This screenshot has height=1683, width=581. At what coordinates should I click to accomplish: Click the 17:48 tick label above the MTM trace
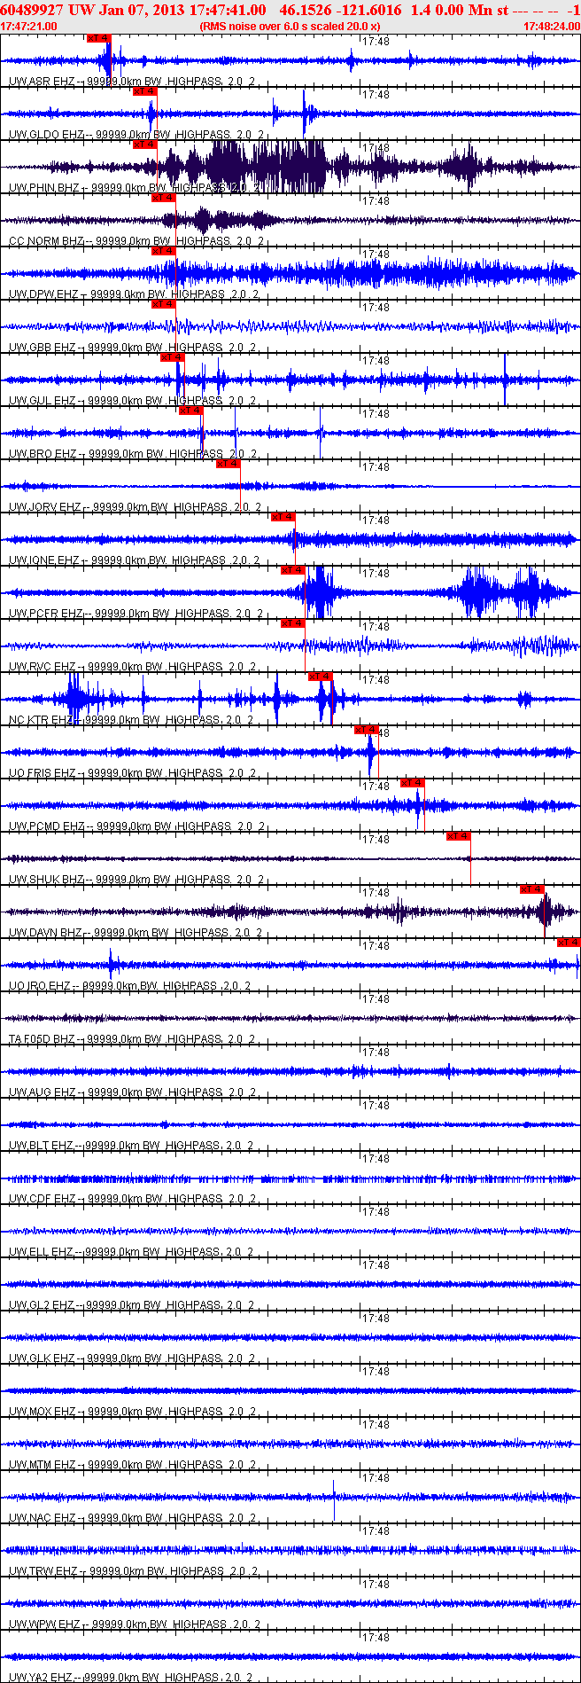coord(376,1425)
